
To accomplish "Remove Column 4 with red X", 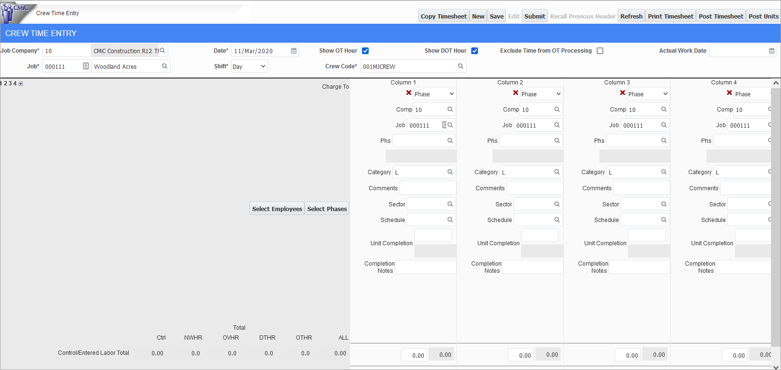I will tap(729, 93).
